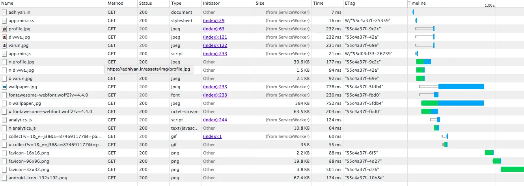Select the favicon-32x32.png request row
This screenshot has width=524, height=186.
[x=29, y=169]
